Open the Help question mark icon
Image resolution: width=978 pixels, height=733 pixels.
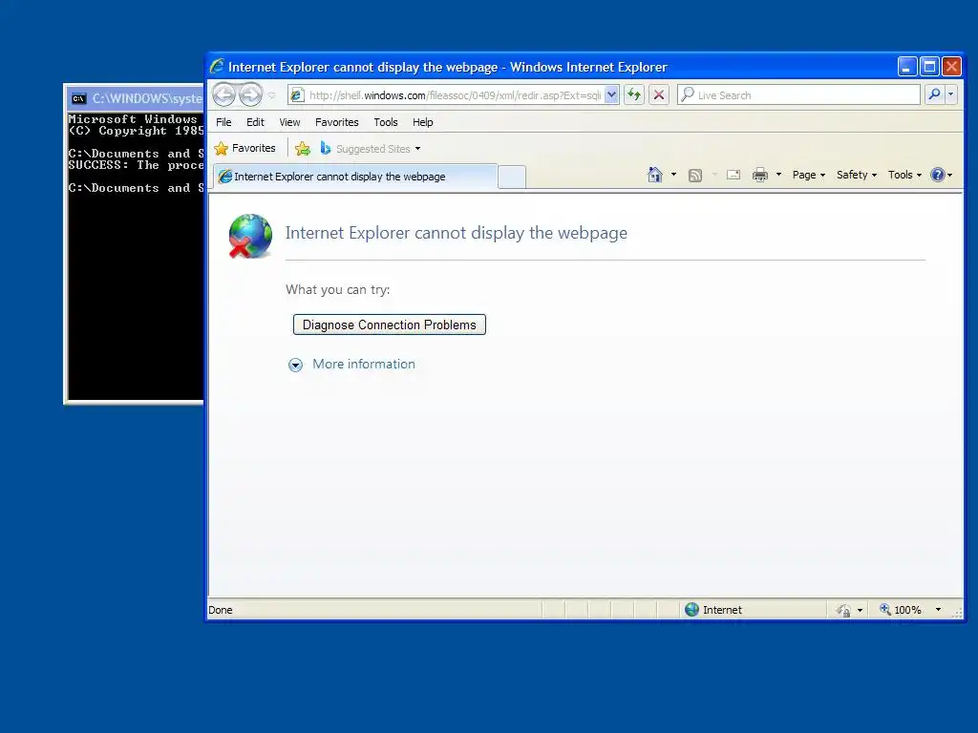click(938, 175)
